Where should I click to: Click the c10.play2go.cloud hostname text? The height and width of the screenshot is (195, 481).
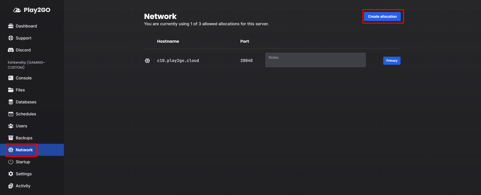178,61
